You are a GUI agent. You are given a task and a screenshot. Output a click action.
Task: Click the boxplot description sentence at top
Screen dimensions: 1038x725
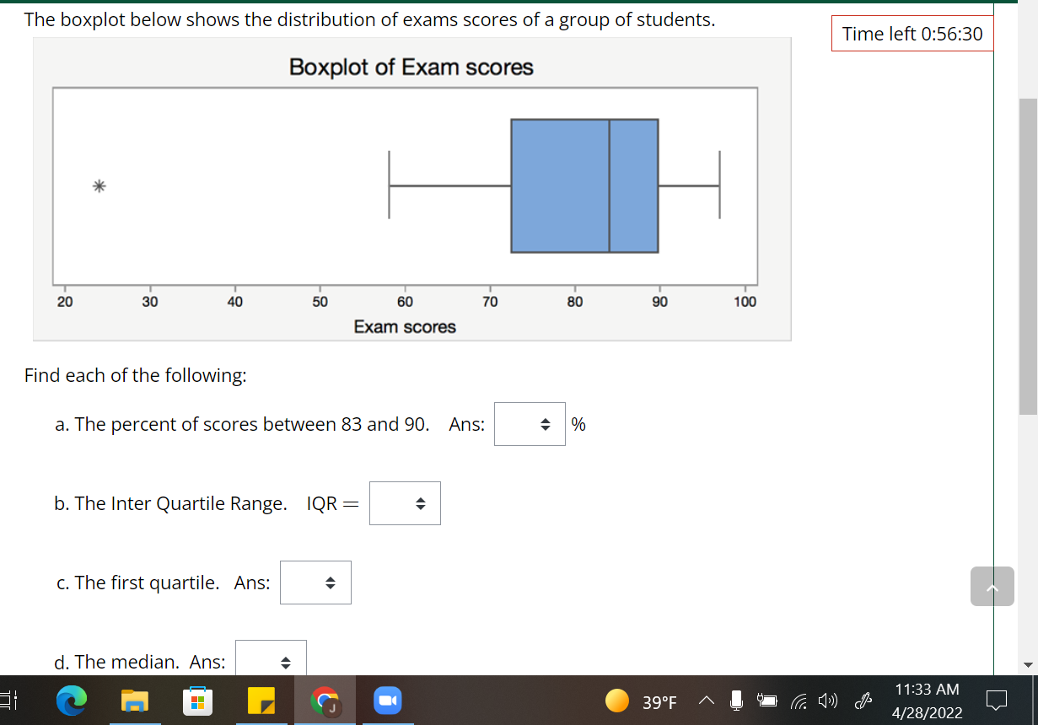[370, 20]
